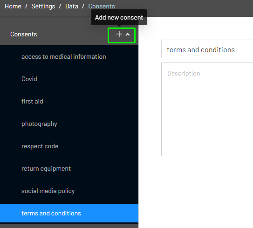Screen dimensions: 253x228
Task: Open Settings from the breadcrumb trail
Action: pyautogui.click(x=43, y=7)
